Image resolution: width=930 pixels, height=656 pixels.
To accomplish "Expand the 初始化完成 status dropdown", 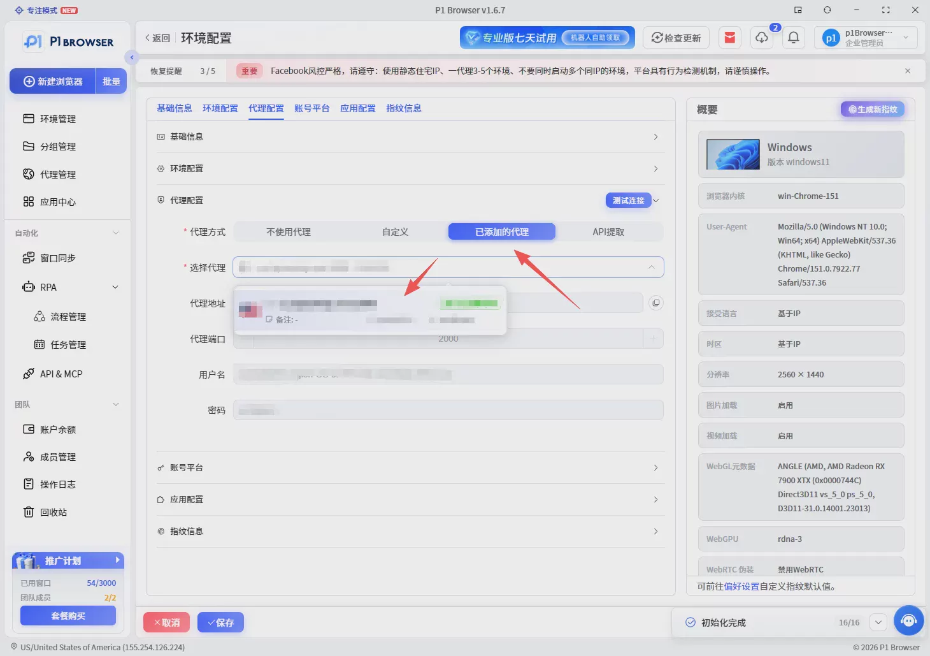I will tap(878, 622).
